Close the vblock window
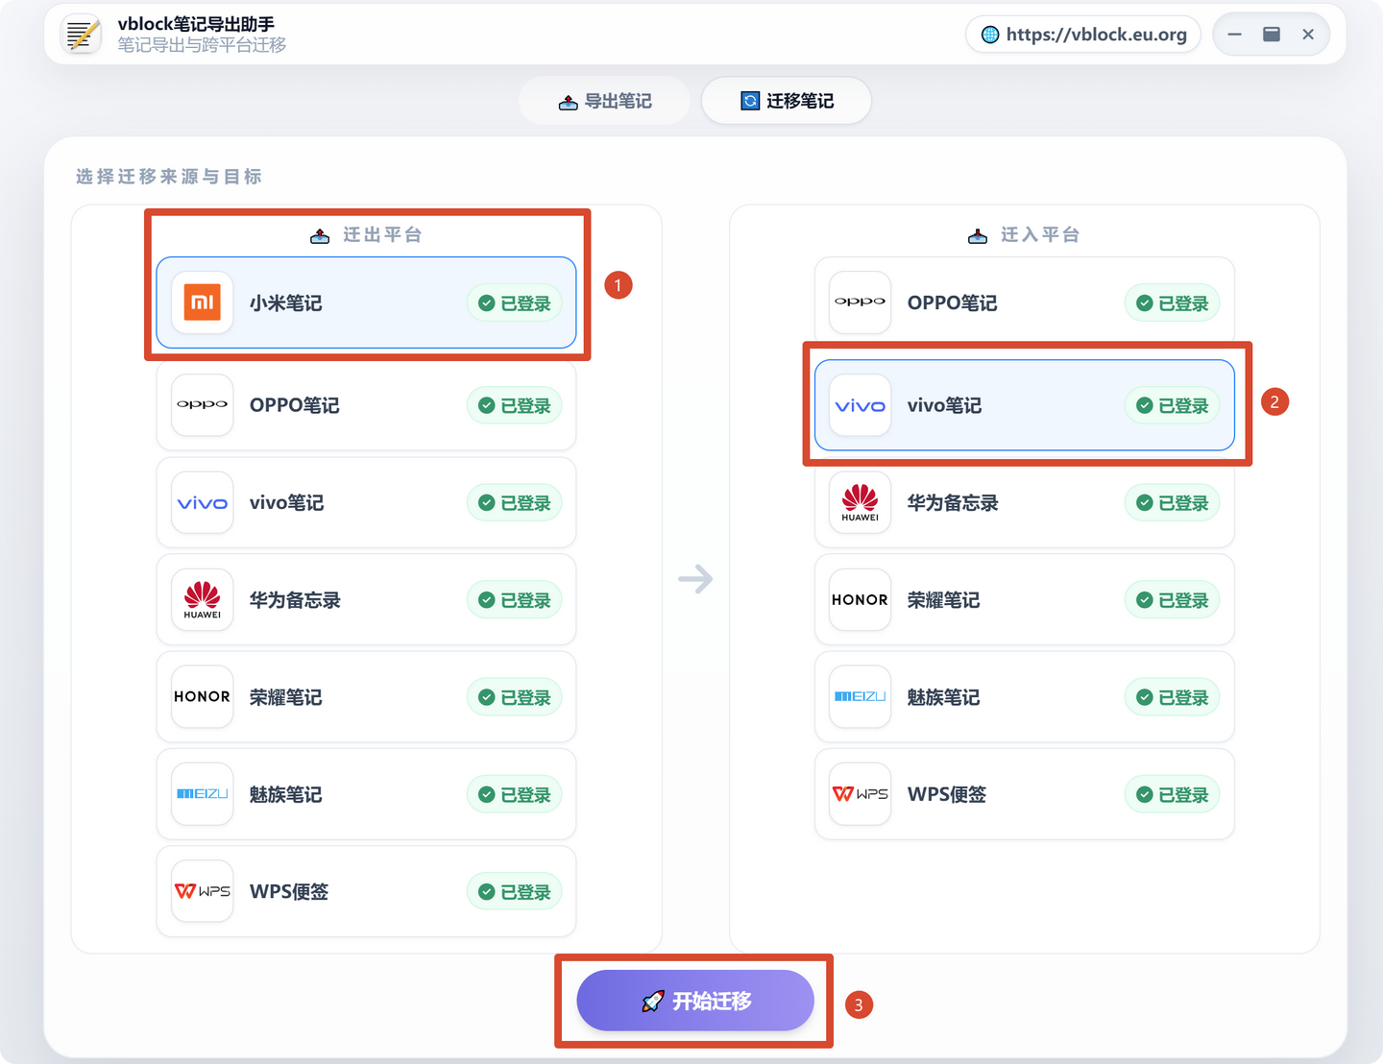Screen dimensions: 1383x1064 click(x=1308, y=35)
